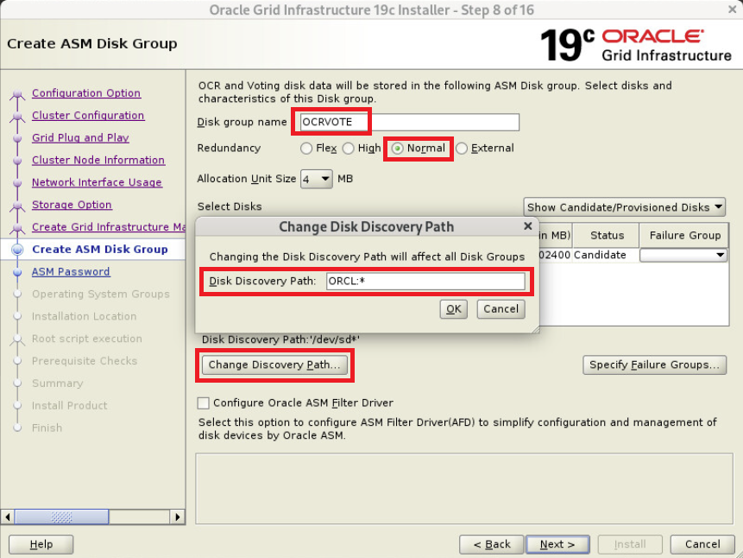This screenshot has width=743, height=558.
Task: Open the Configuration Option step link
Action: [86, 93]
